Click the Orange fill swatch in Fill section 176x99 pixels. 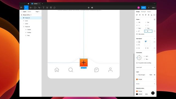pos(137,79)
